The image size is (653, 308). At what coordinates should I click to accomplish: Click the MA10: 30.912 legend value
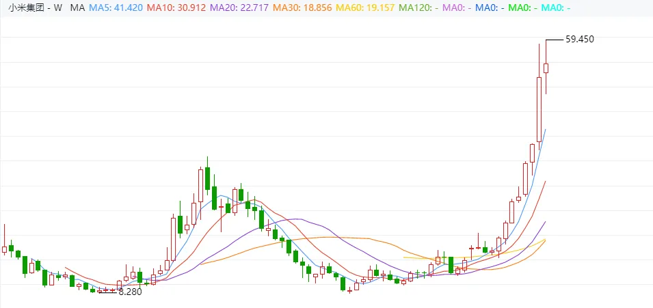(176, 8)
